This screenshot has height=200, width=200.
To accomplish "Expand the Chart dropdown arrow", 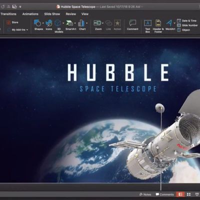I will click(x=86, y=23).
